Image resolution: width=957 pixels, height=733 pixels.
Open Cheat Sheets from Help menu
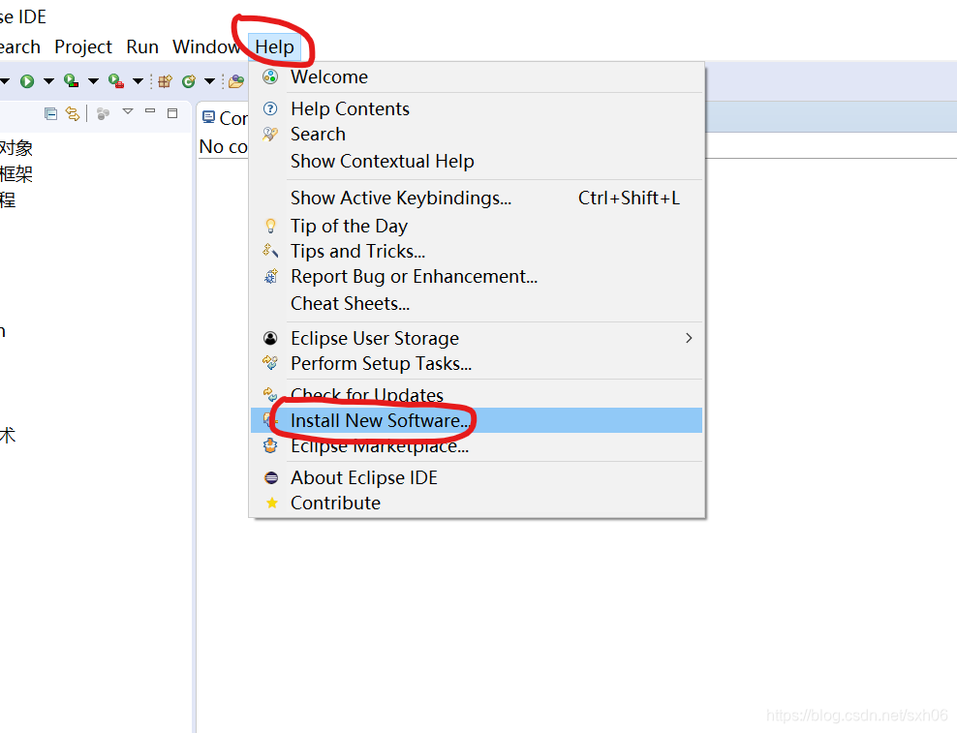click(477, 303)
